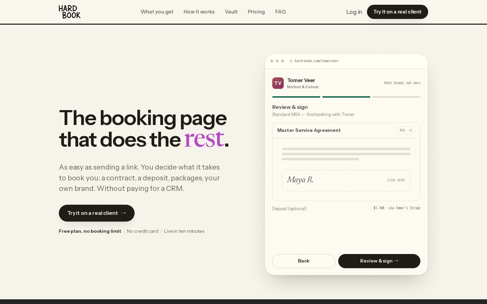Click the MSA · v2 badge
The height and width of the screenshot is (304, 487).
point(406,130)
